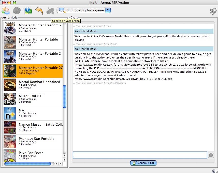Open the network diagnostics info icon
218x173 pixels.
[x=28, y=11]
